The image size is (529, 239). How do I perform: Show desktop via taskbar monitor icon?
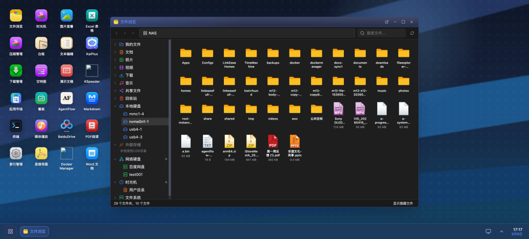click(x=488, y=232)
